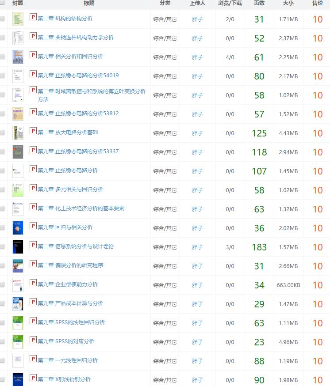Tick the checkbox for 第二章 曲柄连杆机构动力学分析
The width and height of the screenshot is (330, 386).
coord(2,38)
